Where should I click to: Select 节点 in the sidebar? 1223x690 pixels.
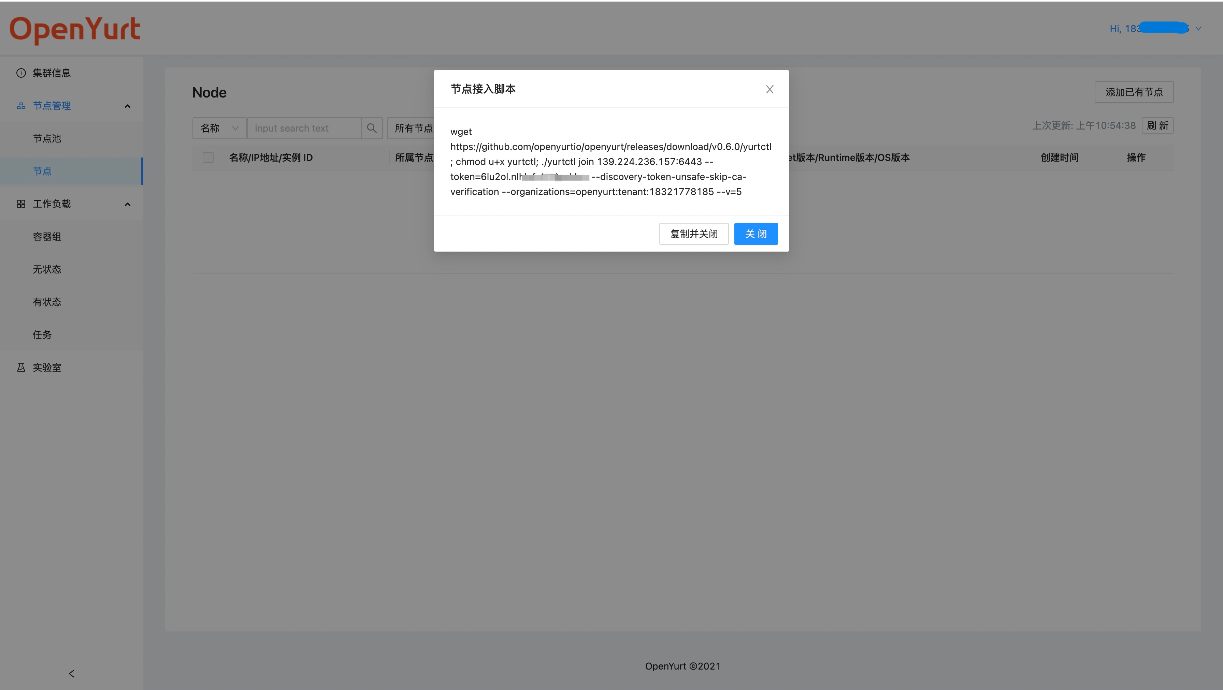(x=71, y=171)
